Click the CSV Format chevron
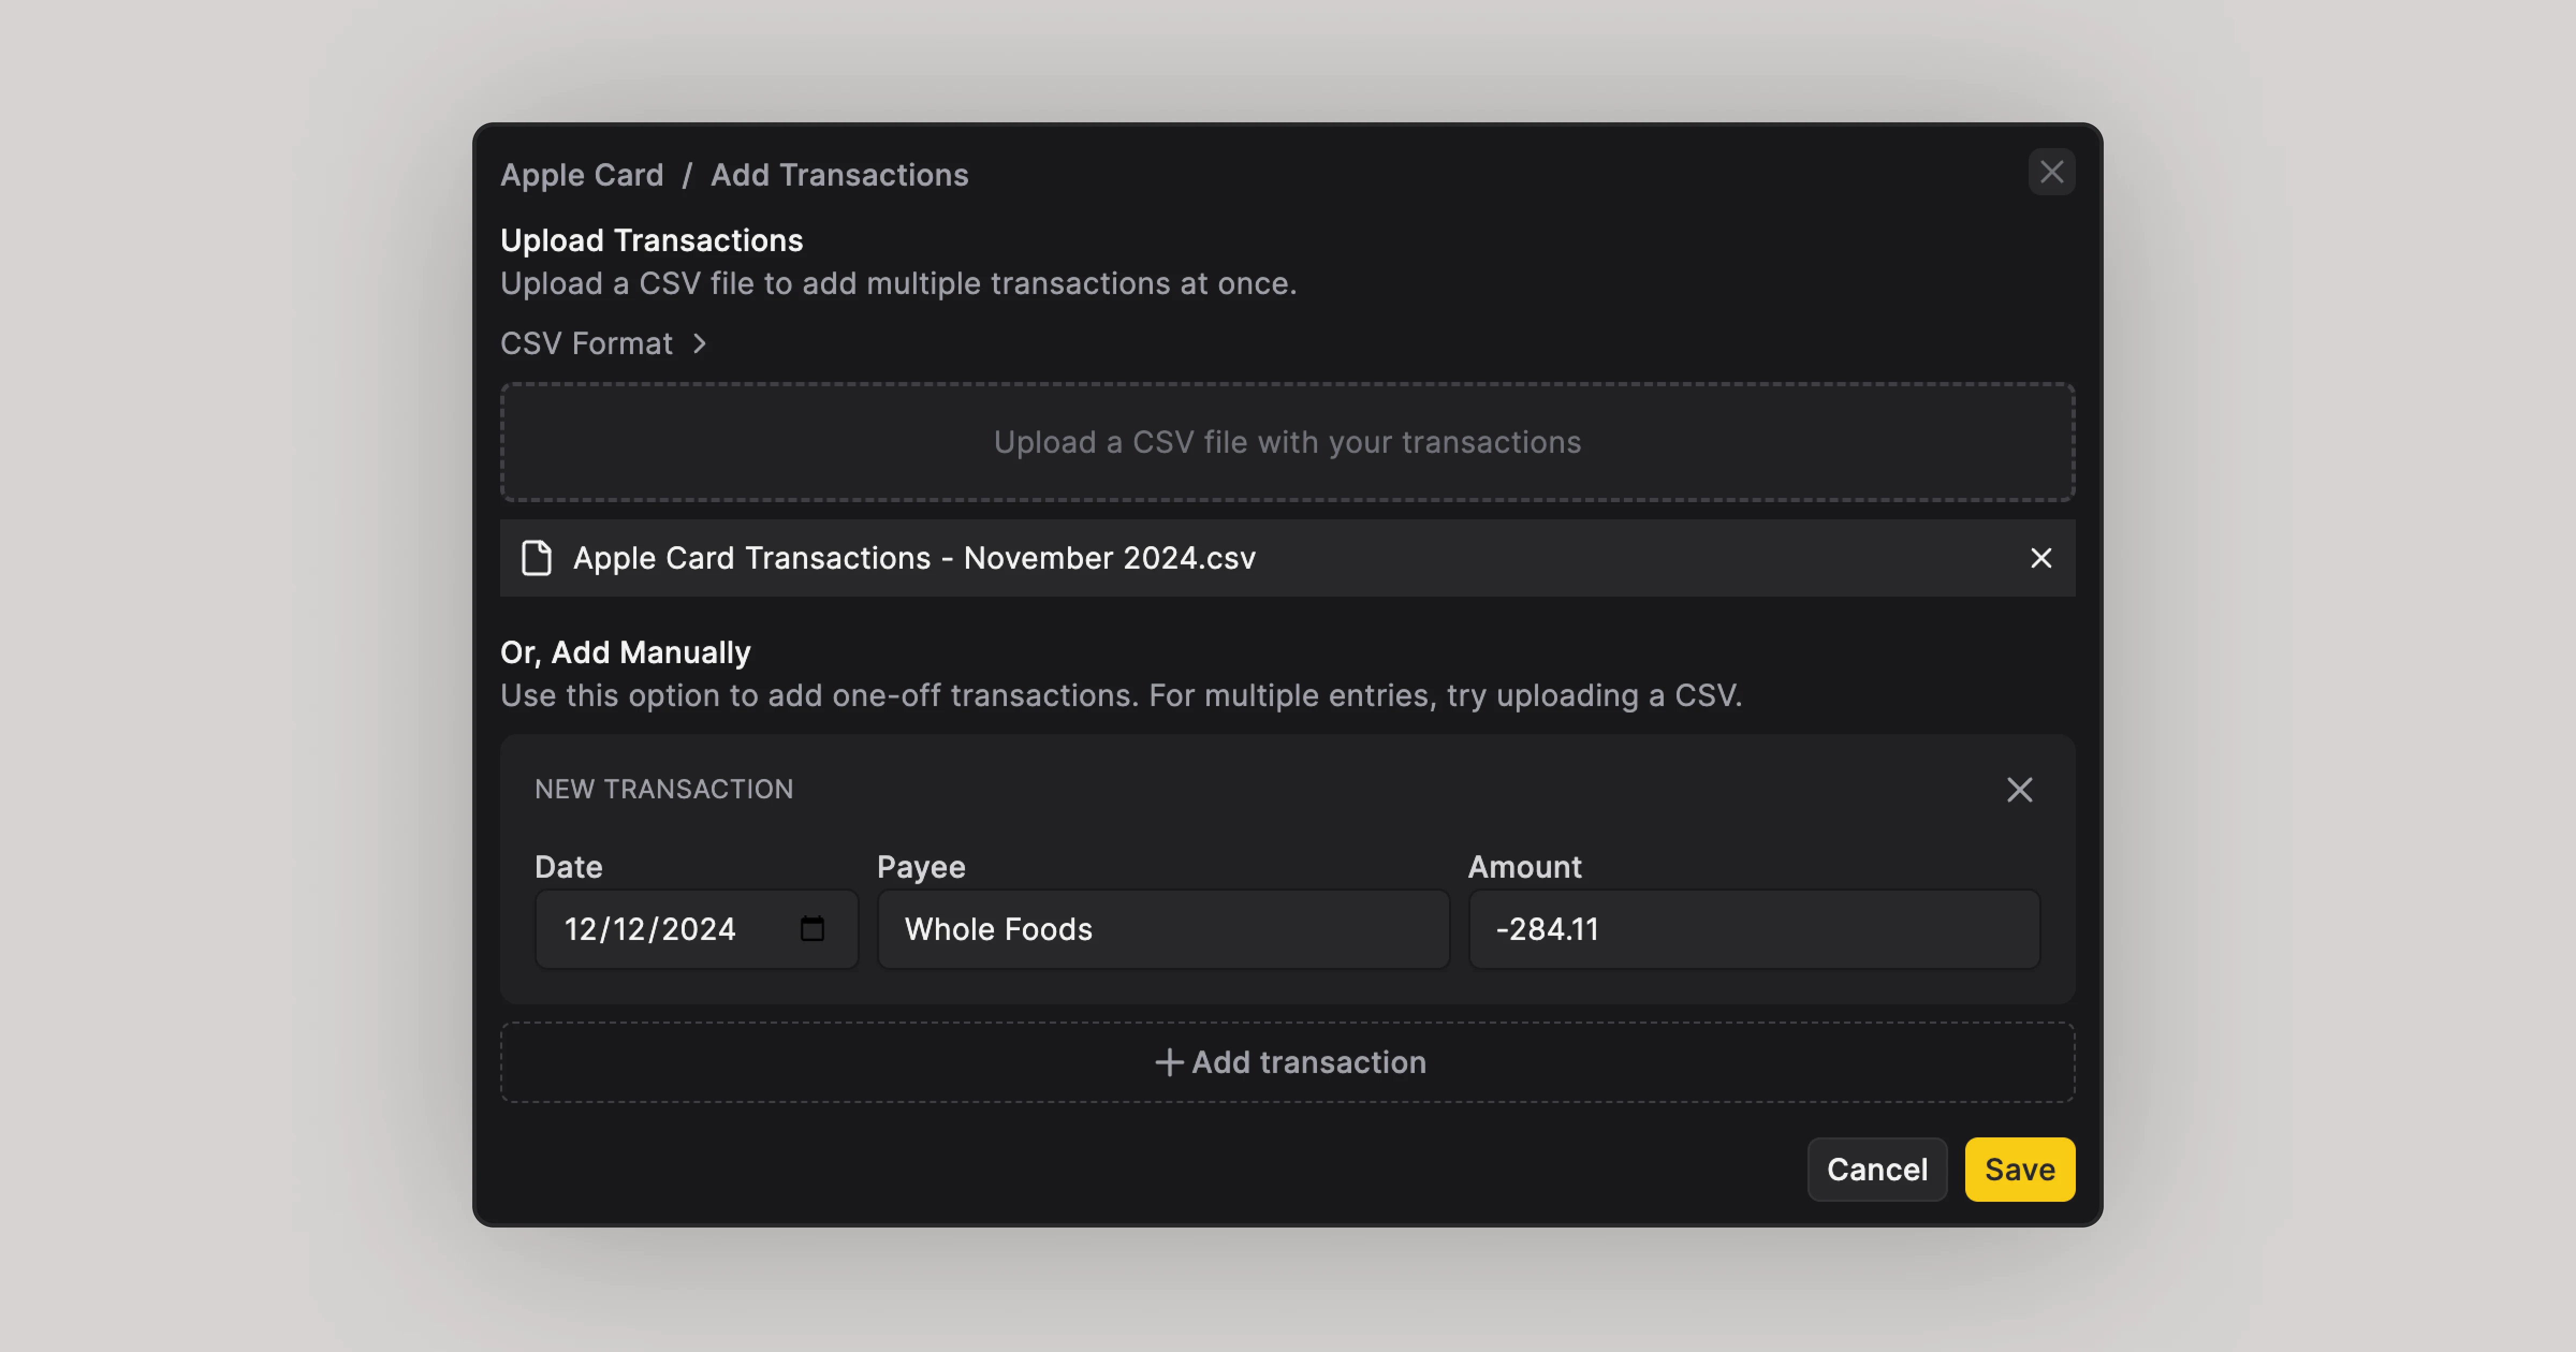The width and height of the screenshot is (2576, 1352). click(x=699, y=343)
